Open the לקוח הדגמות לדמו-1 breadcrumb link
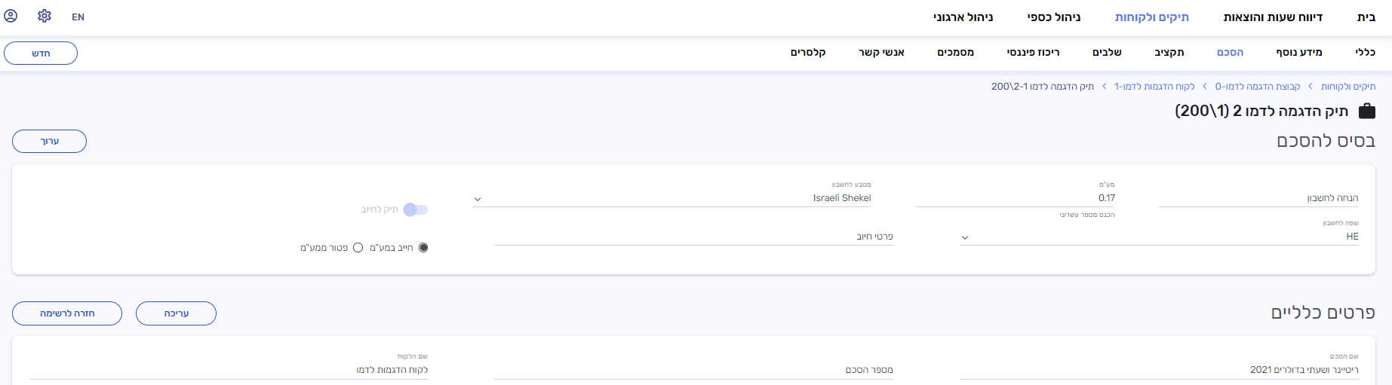1392x385 pixels. 1154,87
